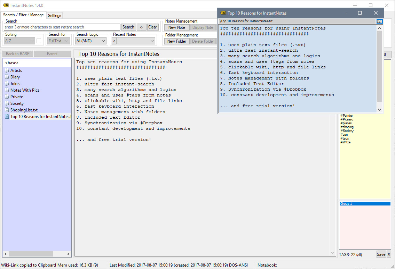This screenshot has height=269, width=395.
Task: Click the Delete Folder button
Action: [x=203, y=41]
